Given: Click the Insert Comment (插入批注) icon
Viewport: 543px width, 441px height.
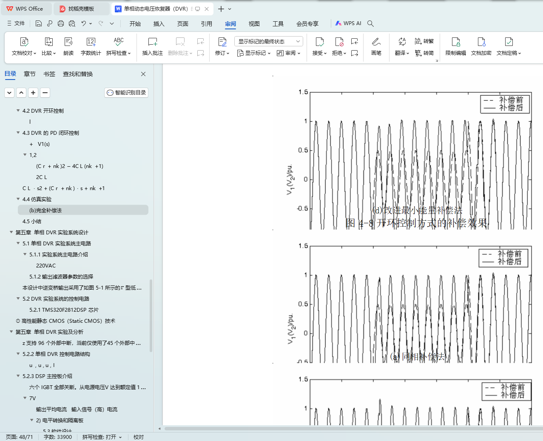Looking at the screenshot, I should (x=152, y=42).
